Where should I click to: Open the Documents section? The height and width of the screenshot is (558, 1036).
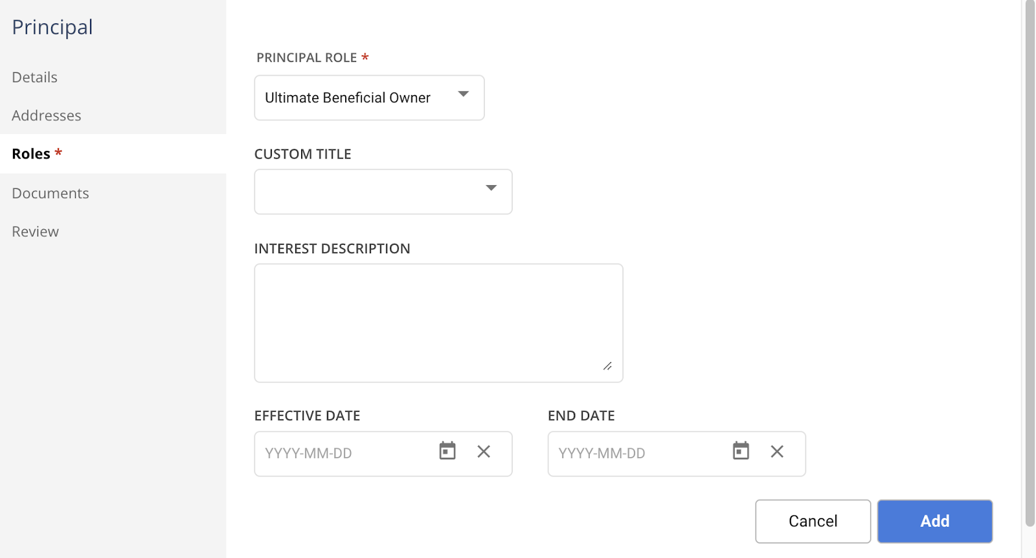pos(51,194)
